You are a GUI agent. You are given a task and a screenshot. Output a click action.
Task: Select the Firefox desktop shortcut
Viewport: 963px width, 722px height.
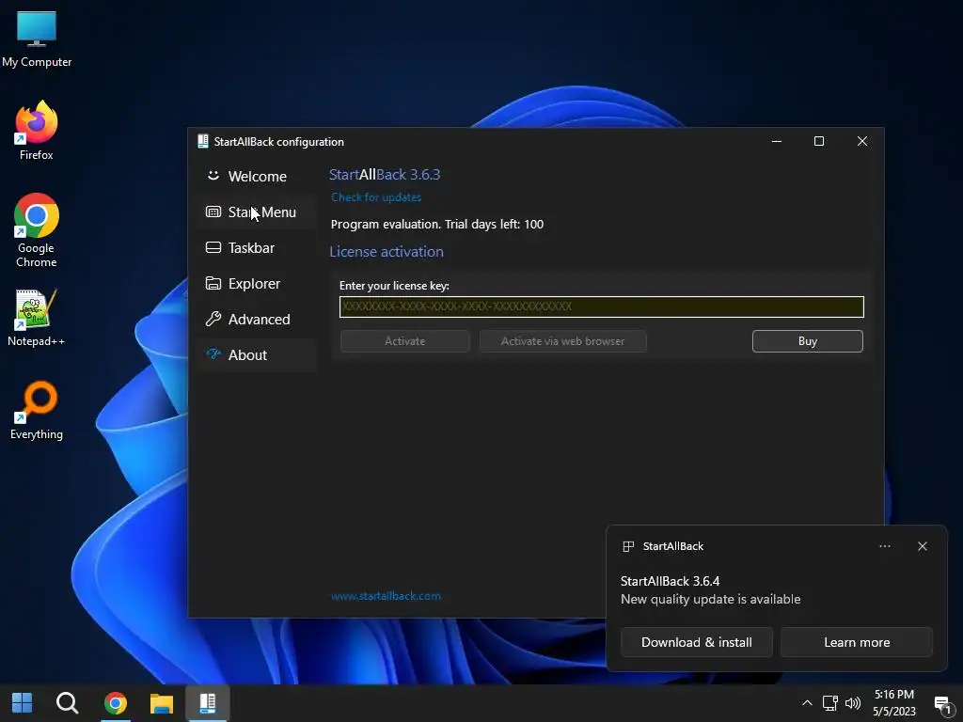tap(37, 131)
